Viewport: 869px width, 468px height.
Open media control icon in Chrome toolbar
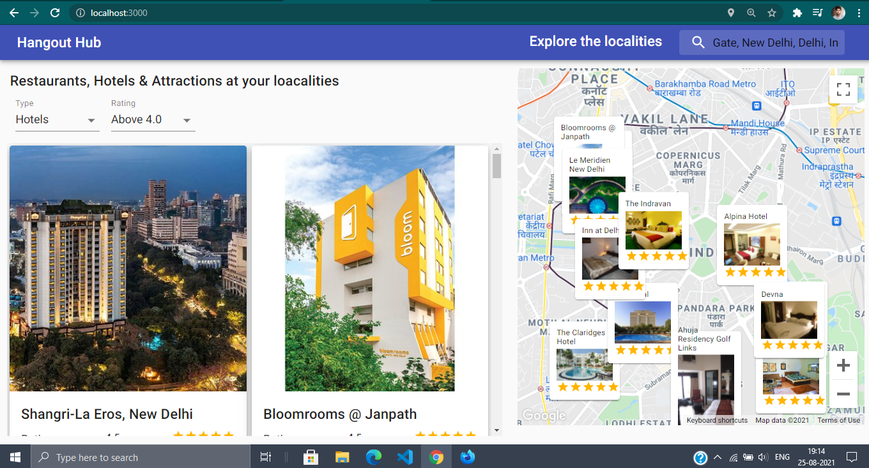[x=817, y=13]
